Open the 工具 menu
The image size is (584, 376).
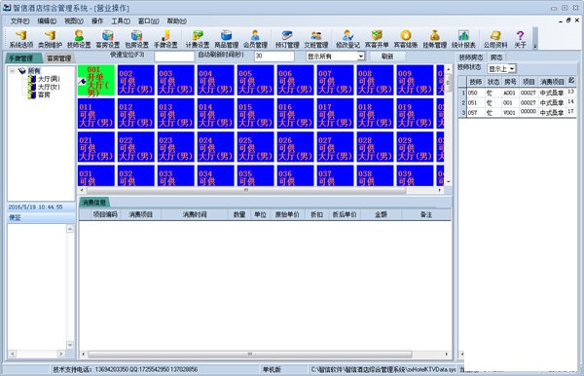pos(121,21)
